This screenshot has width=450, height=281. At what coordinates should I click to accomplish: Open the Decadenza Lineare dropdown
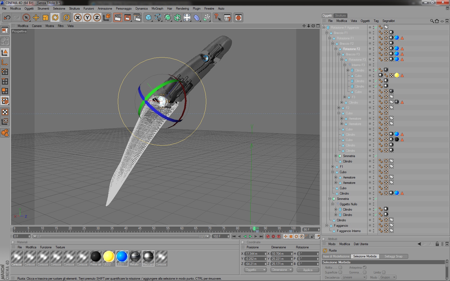(354, 278)
